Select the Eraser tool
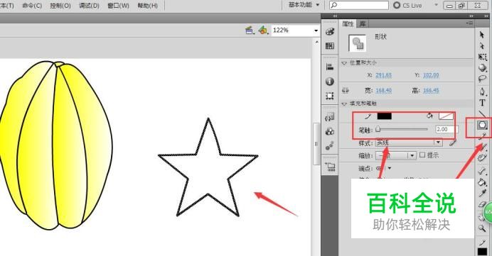Screen dimensions: 492x256 482,204
